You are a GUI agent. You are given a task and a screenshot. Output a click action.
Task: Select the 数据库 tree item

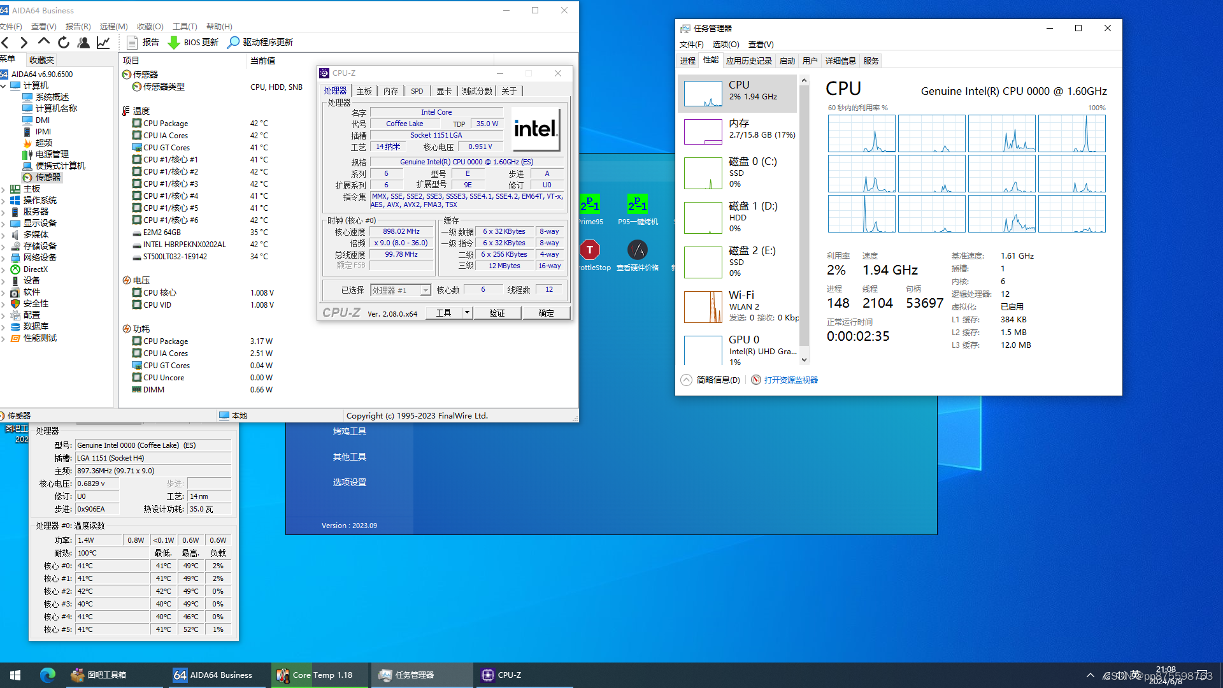(29, 326)
